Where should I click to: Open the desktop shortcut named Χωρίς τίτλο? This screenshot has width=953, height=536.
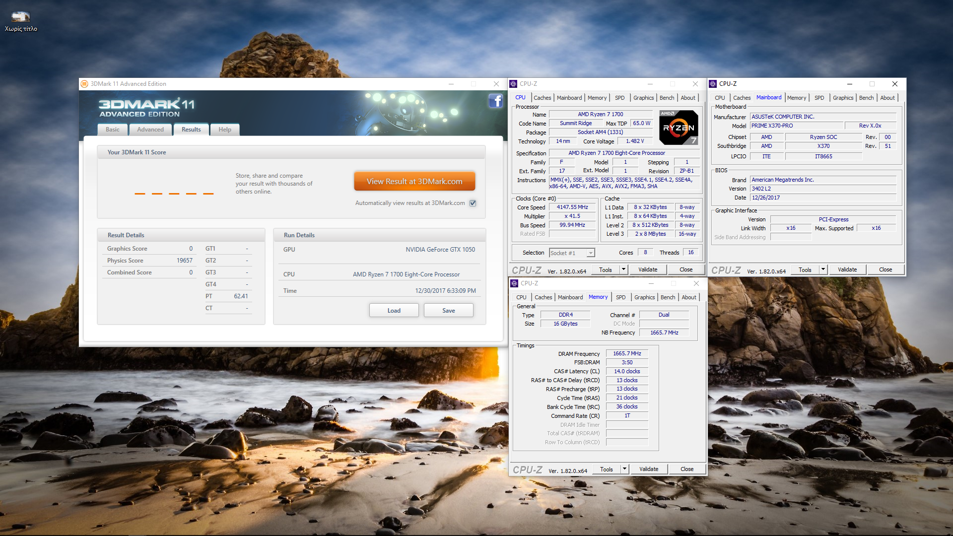point(21,21)
